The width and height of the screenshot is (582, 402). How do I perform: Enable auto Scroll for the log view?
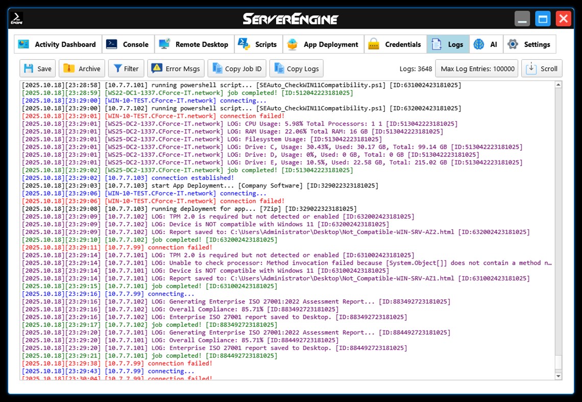click(542, 68)
